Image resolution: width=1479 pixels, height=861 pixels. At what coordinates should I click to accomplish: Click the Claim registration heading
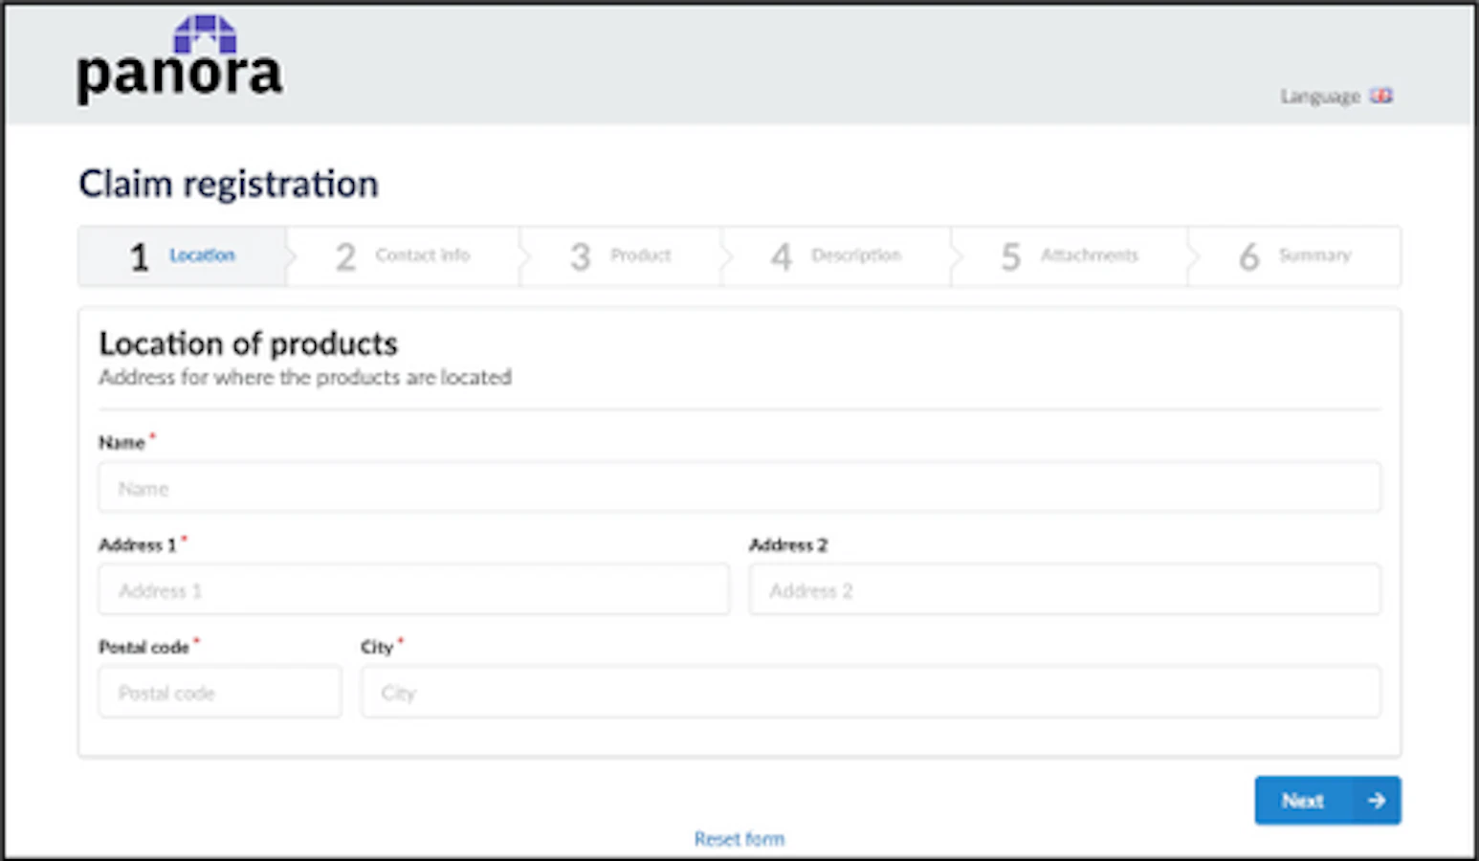pos(229,184)
